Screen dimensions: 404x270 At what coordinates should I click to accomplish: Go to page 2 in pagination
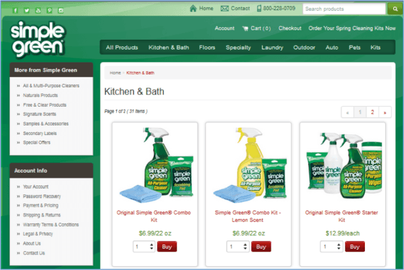372,112
